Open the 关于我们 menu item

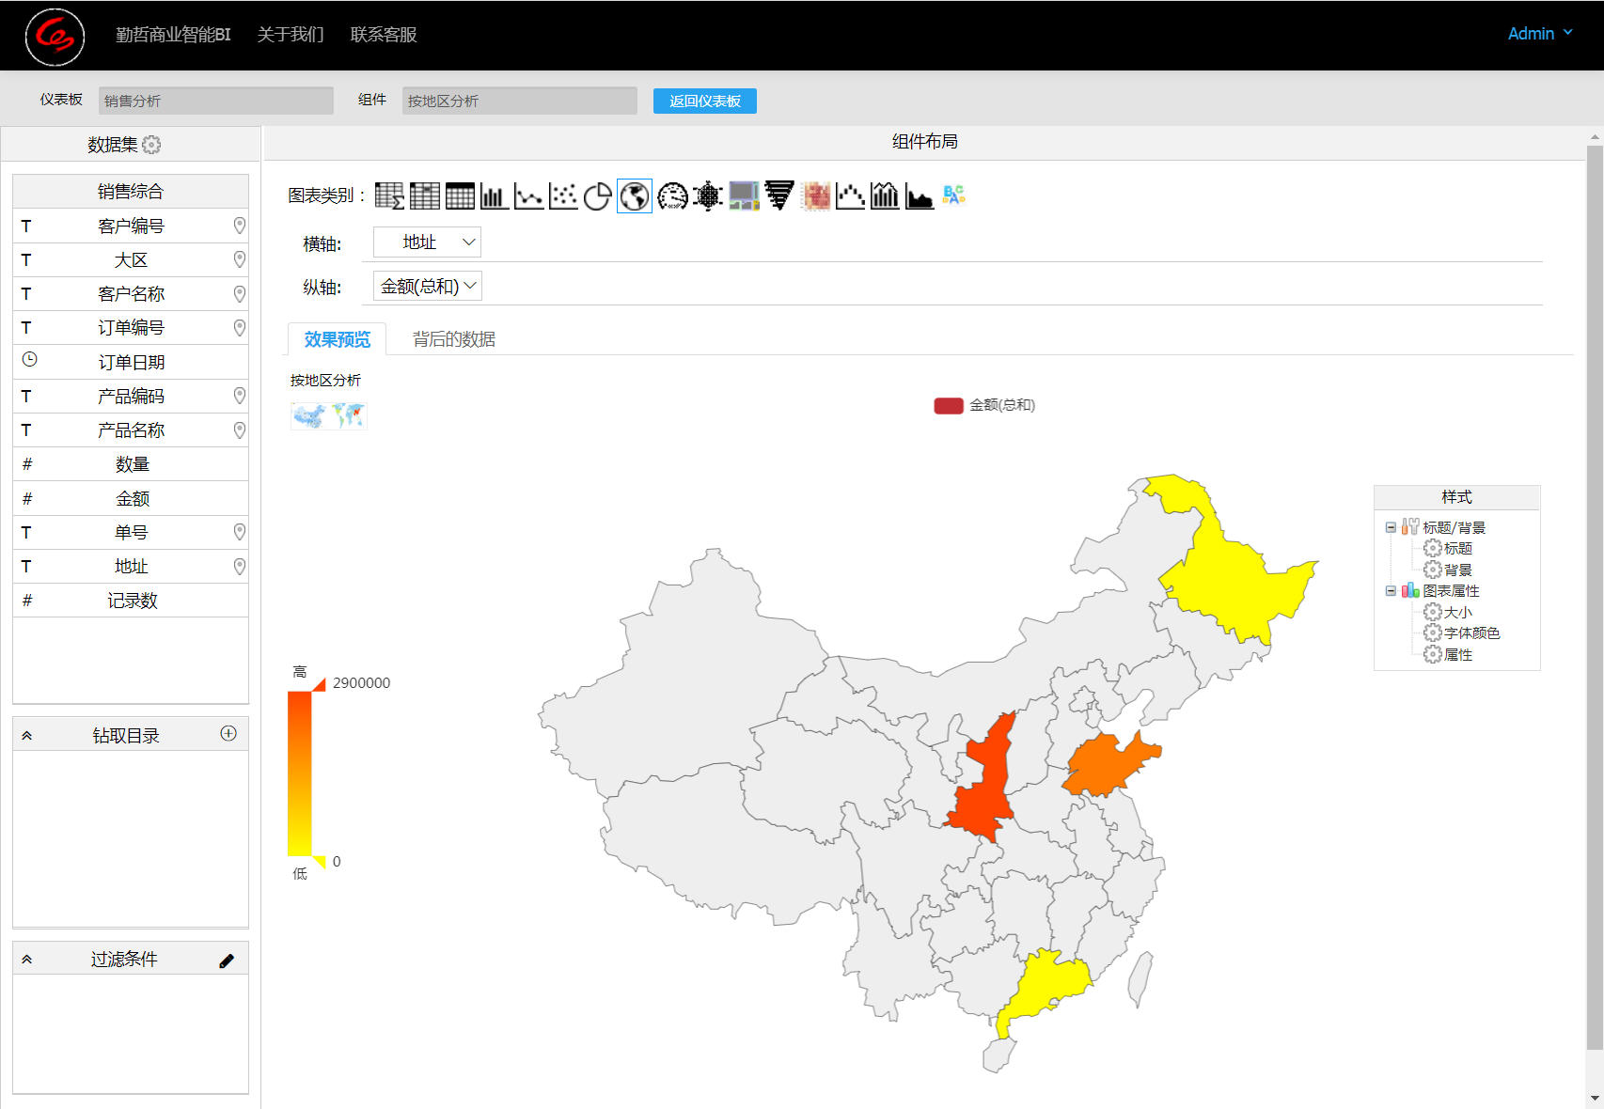[290, 35]
